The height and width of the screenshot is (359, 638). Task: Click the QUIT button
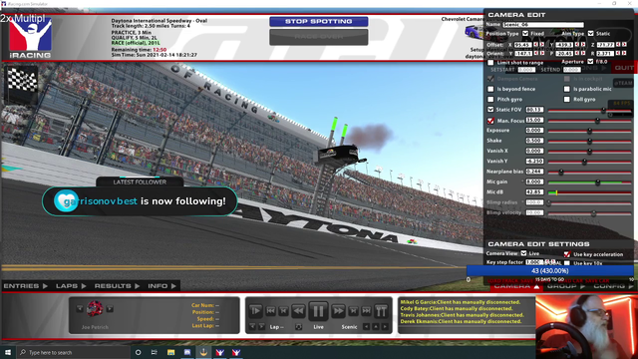pos(624,68)
